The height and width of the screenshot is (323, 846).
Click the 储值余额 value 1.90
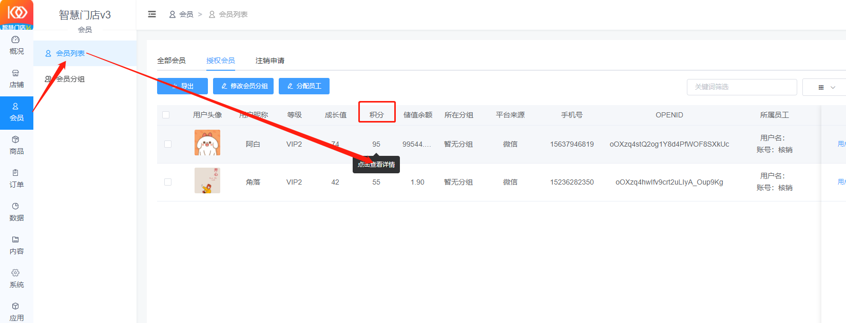(417, 182)
